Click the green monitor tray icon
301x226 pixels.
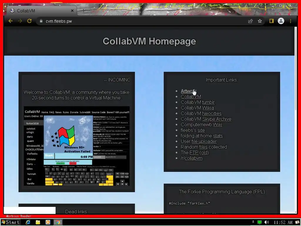(259, 222)
